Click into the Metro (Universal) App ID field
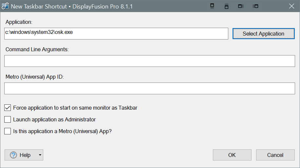This screenshot has height=168, width=300. point(150,88)
